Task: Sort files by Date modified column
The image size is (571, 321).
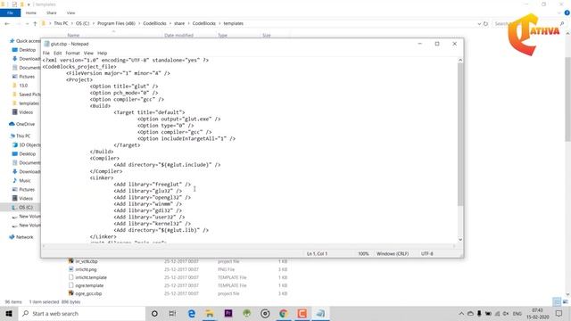Action: (x=178, y=36)
